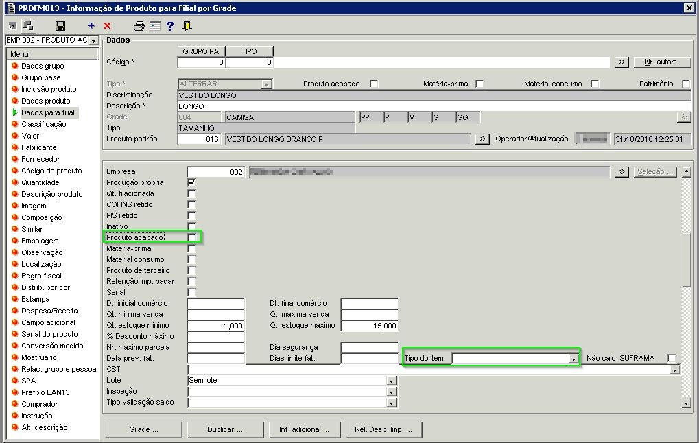Click the small icon right of Grade sizes
Screen dimensions: 699x443
pos(683,117)
